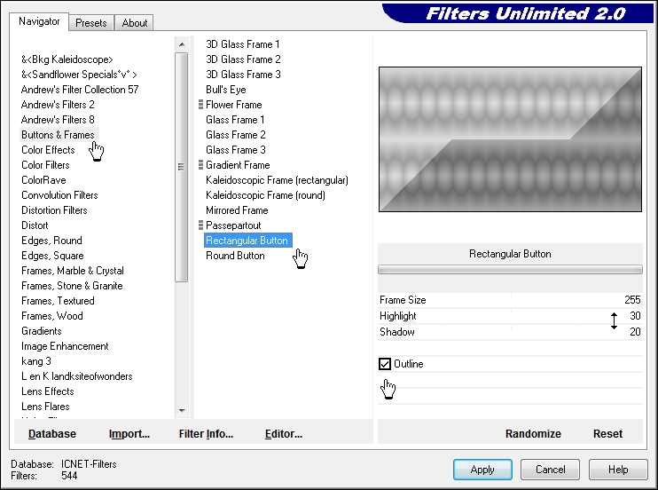Select the Lens Flares category
This screenshot has height=490, width=658.
[x=45, y=407]
